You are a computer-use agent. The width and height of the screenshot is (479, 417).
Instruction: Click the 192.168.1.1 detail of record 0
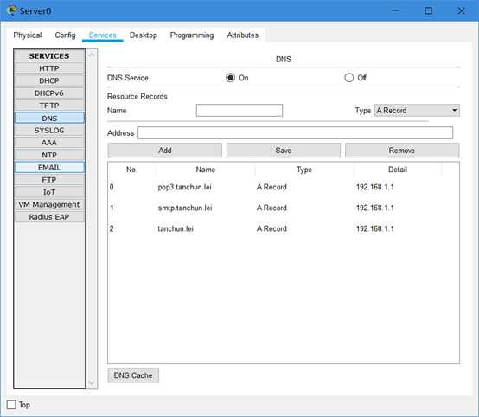pos(375,187)
